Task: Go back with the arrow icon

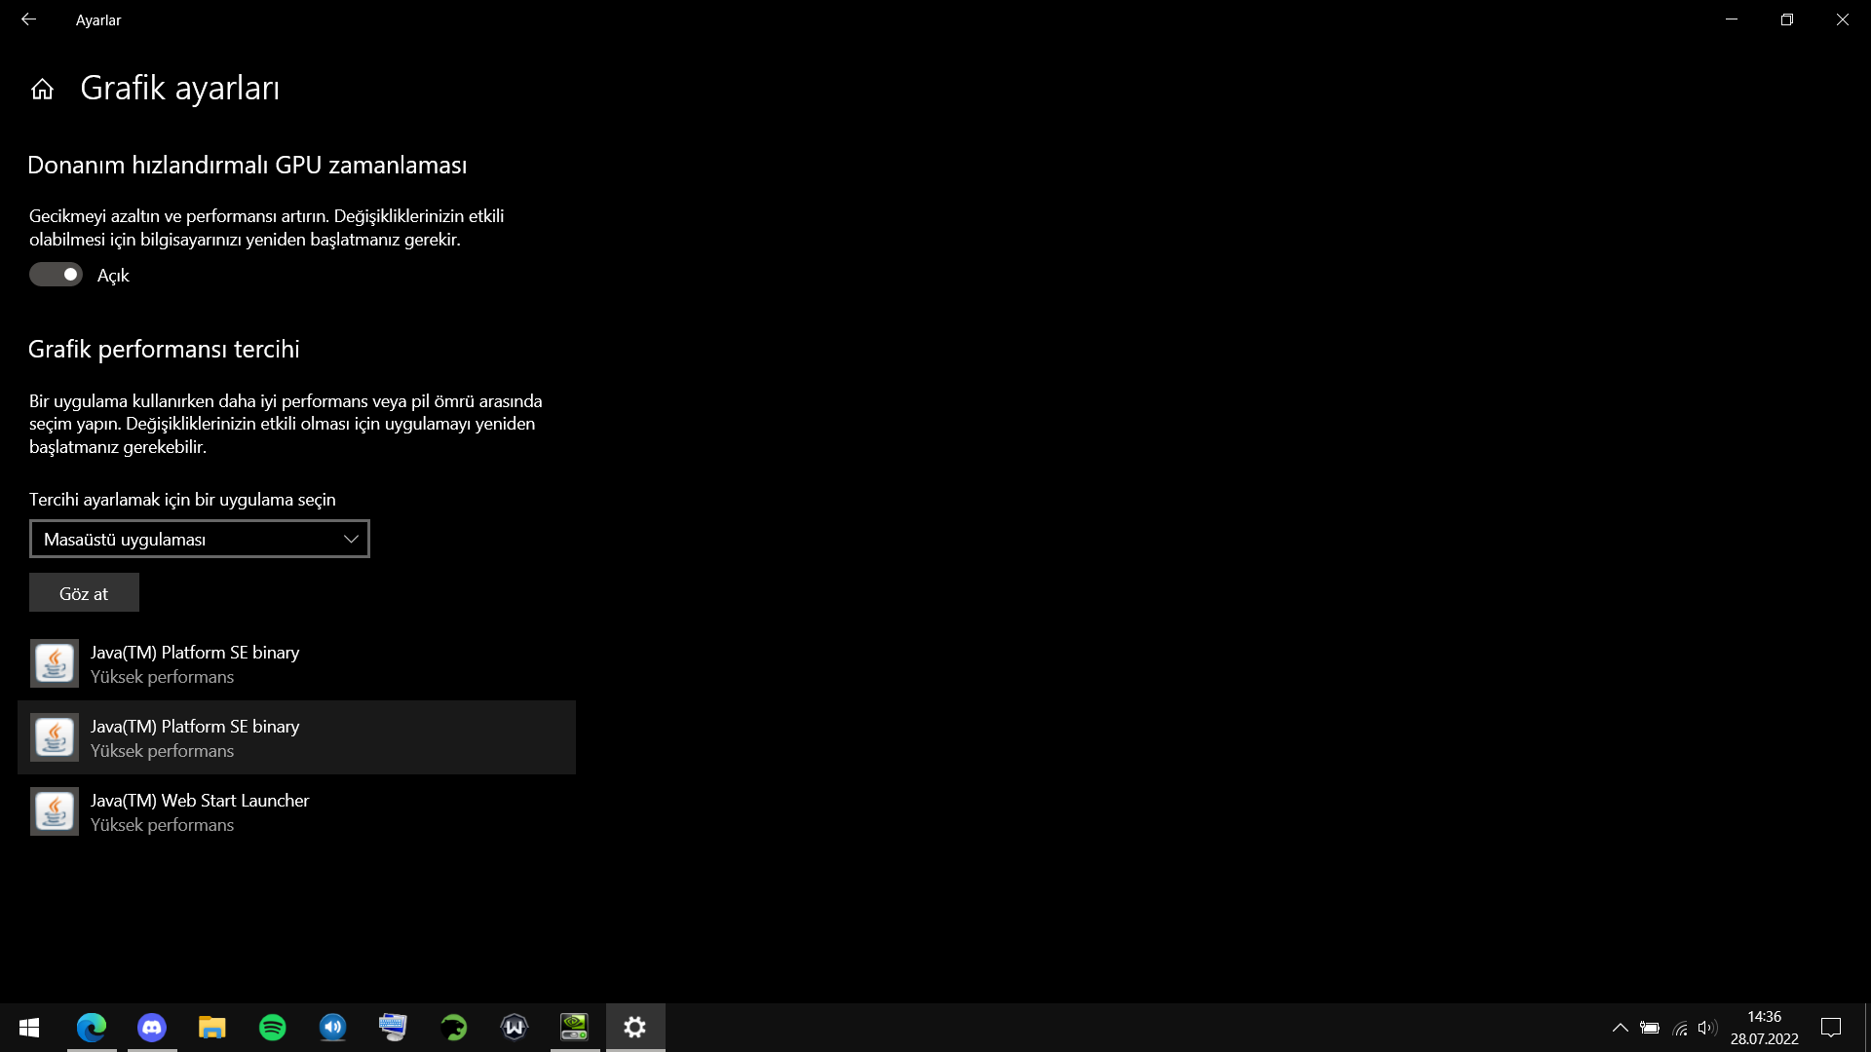Action: point(28,19)
